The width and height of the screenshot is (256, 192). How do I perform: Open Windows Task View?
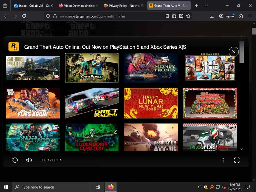pyautogui.click(x=98, y=187)
